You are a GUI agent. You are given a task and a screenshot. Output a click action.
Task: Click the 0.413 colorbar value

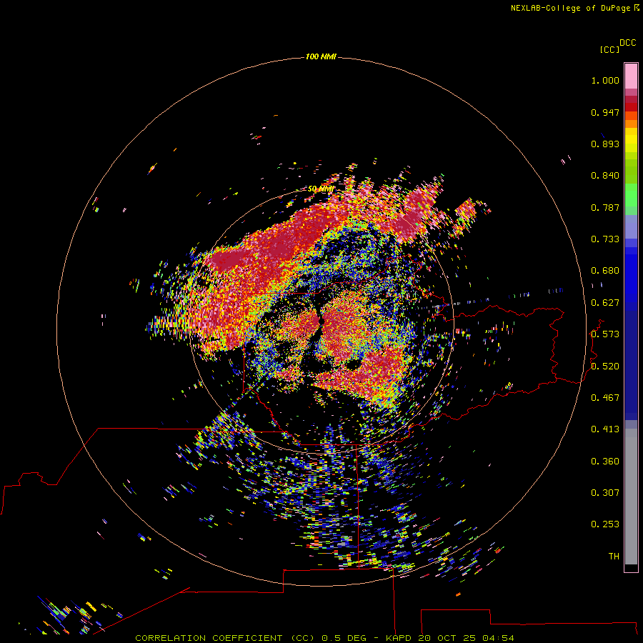tap(605, 429)
